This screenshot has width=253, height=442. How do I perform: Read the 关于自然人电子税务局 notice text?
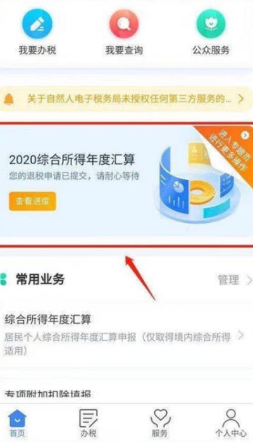(x=128, y=99)
